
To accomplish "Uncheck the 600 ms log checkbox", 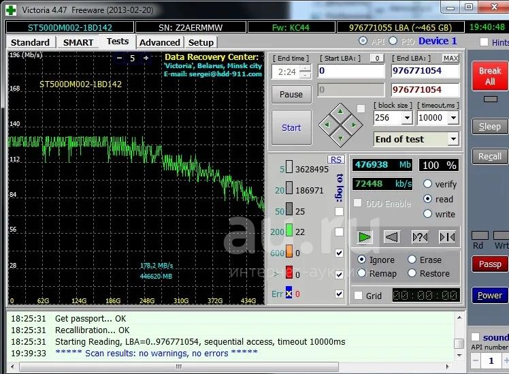I will pos(339,253).
